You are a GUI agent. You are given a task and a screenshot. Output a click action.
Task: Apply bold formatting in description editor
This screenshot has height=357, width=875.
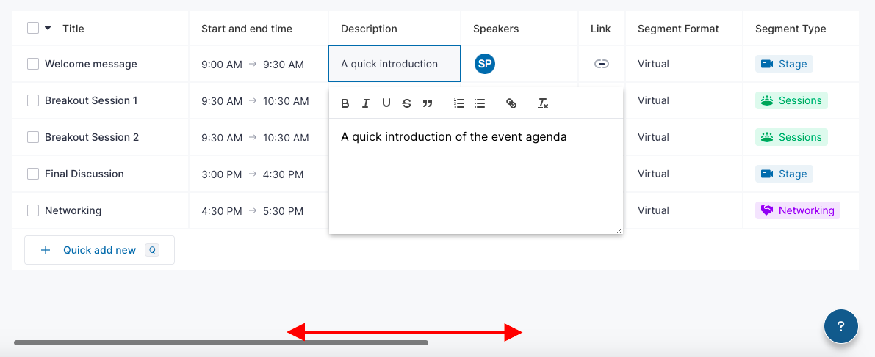(345, 103)
